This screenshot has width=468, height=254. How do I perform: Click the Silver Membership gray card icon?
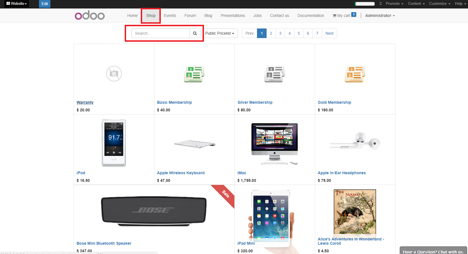(274, 74)
